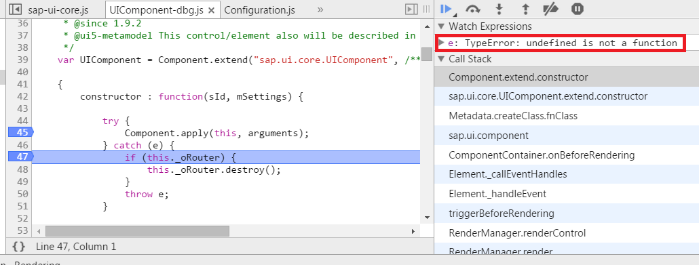Toggle pause on exceptions octagon button

click(x=578, y=9)
